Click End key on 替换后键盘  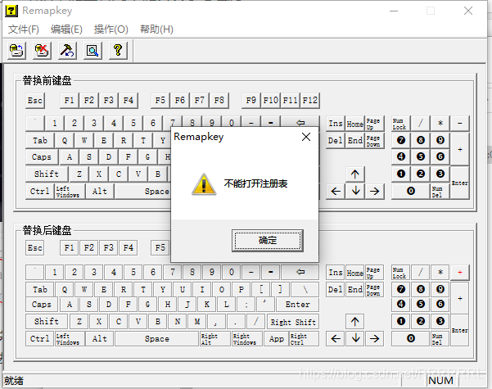coord(355,289)
